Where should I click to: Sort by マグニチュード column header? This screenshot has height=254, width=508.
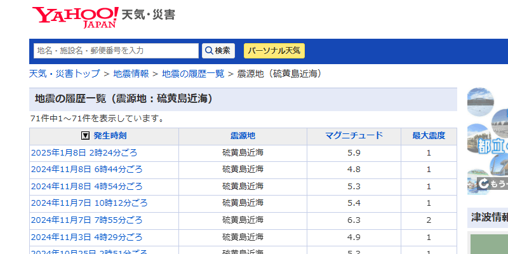(x=354, y=136)
